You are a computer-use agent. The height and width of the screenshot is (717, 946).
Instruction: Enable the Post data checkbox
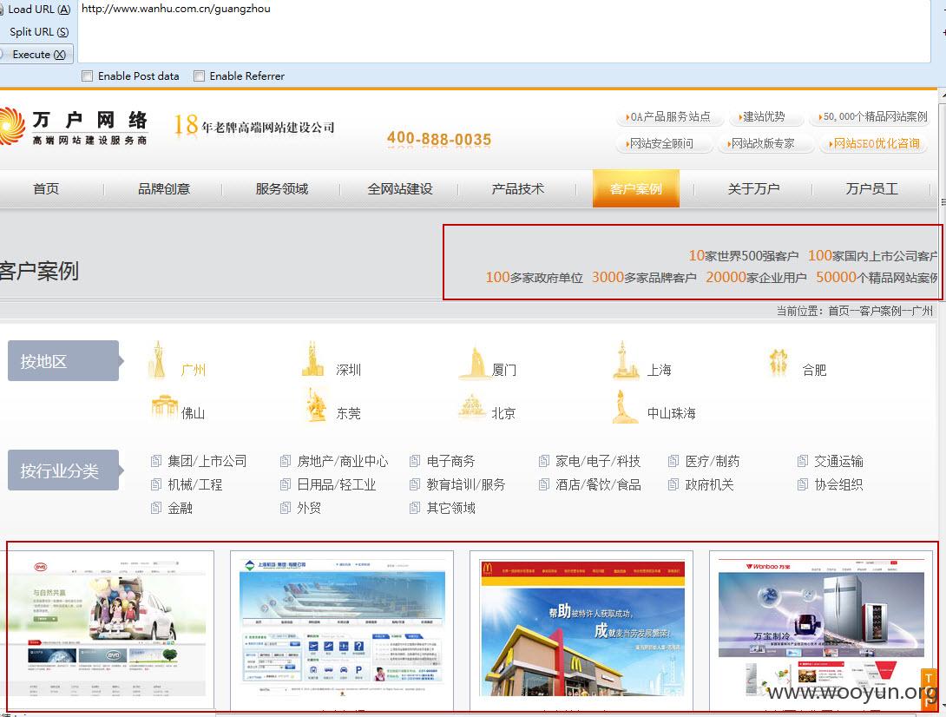point(88,76)
